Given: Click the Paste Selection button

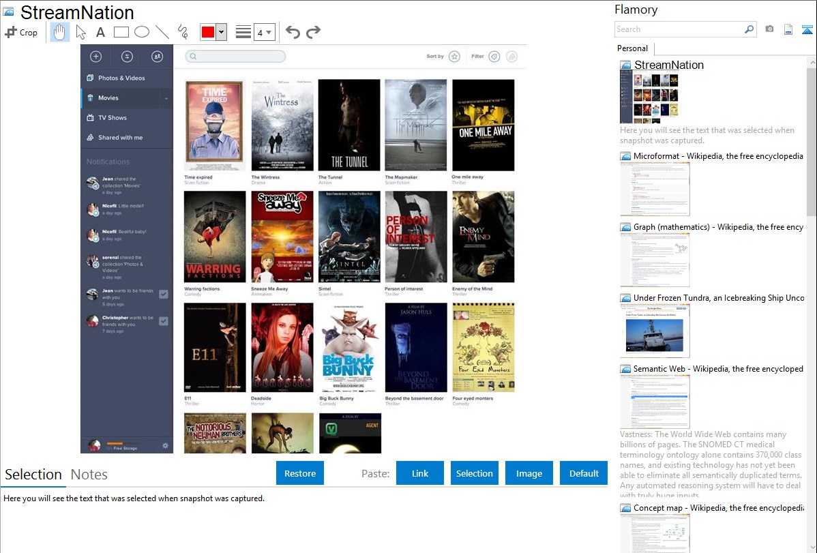Looking at the screenshot, I should [474, 473].
